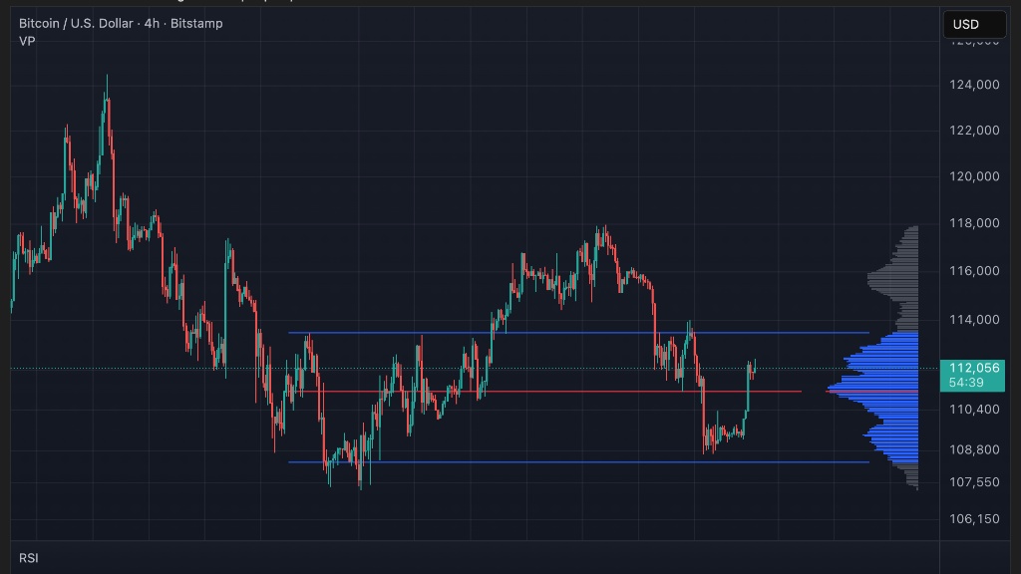Screen dimensions: 1021x574
Task: Select the RSI indicator pane label
Action: coord(29,558)
